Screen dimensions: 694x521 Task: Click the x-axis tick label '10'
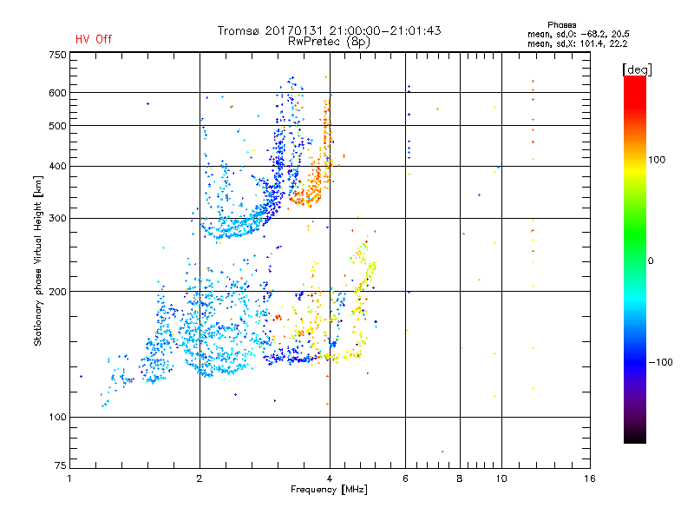click(501, 478)
